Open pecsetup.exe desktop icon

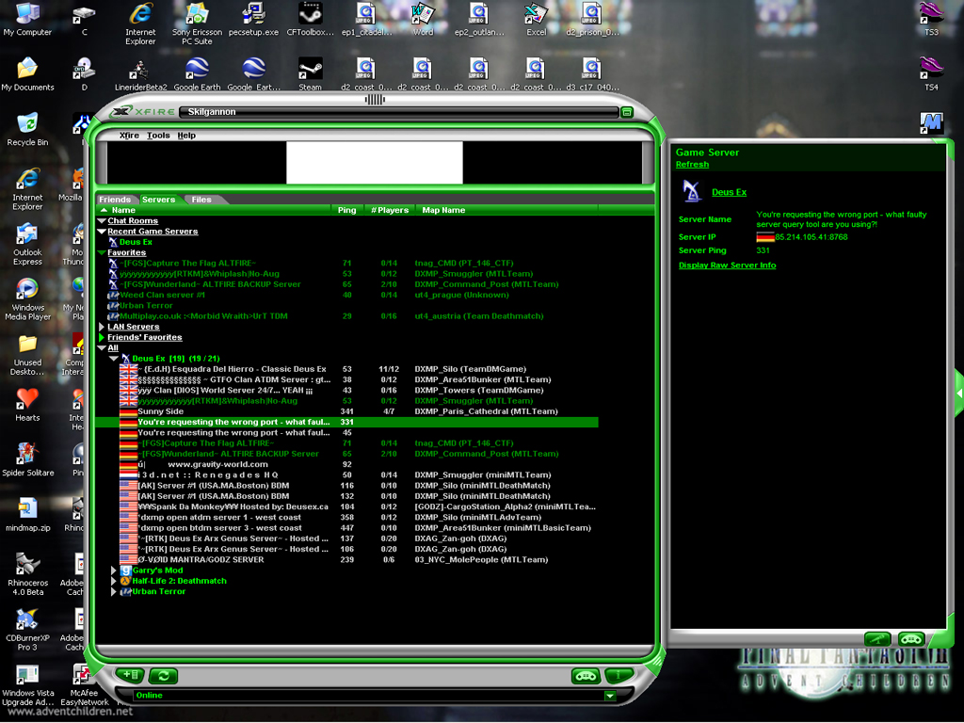pyautogui.click(x=253, y=19)
